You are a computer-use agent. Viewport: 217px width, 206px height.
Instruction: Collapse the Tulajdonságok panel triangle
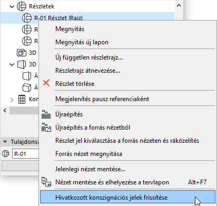coord(5,142)
